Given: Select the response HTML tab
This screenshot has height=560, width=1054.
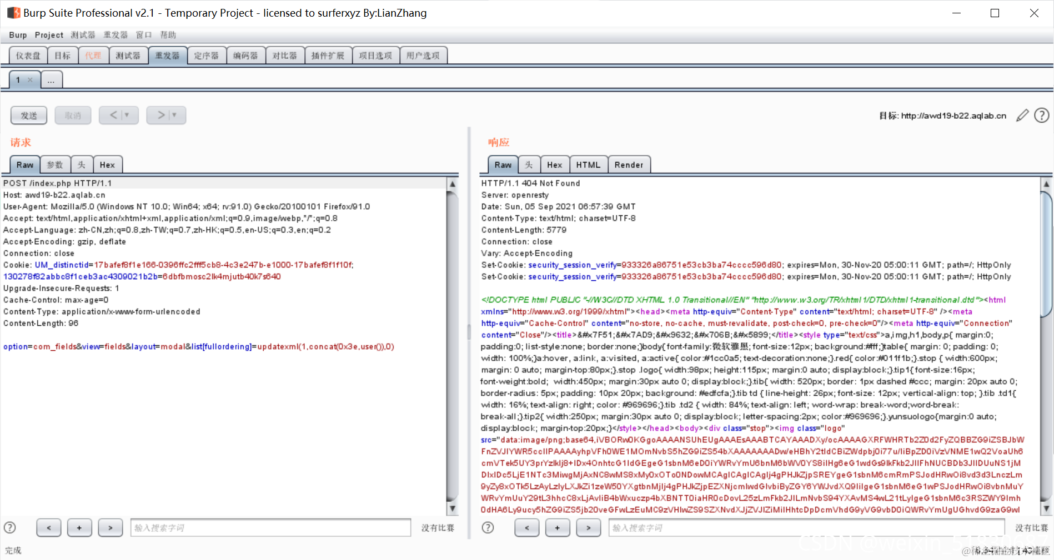Looking at the screenshot, I should point(589,165).
